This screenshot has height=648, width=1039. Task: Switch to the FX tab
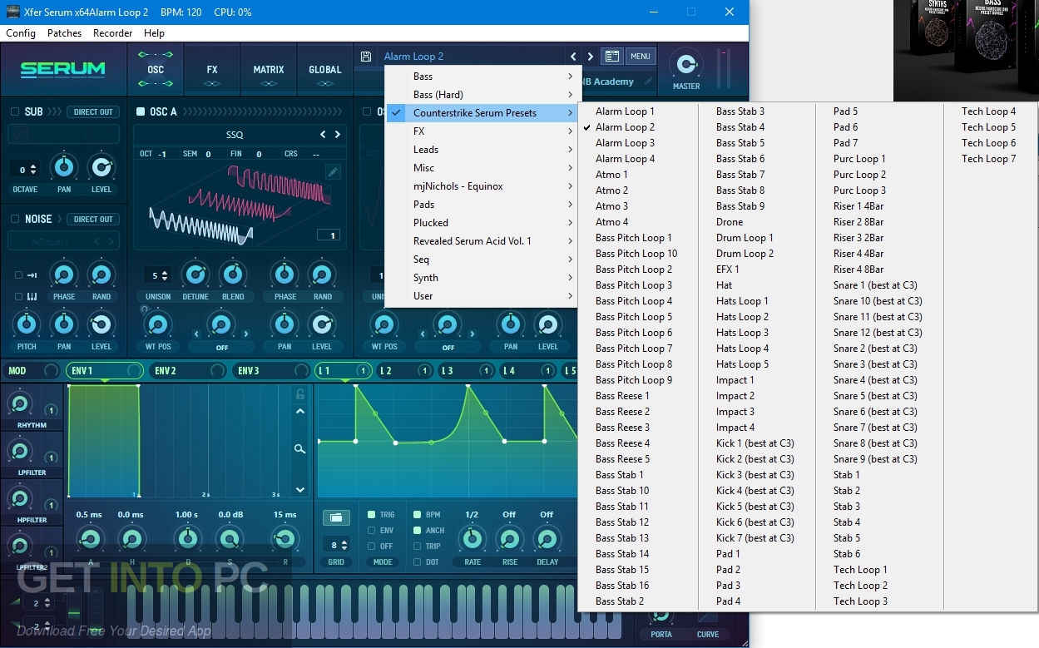click(x=212, y=71)
